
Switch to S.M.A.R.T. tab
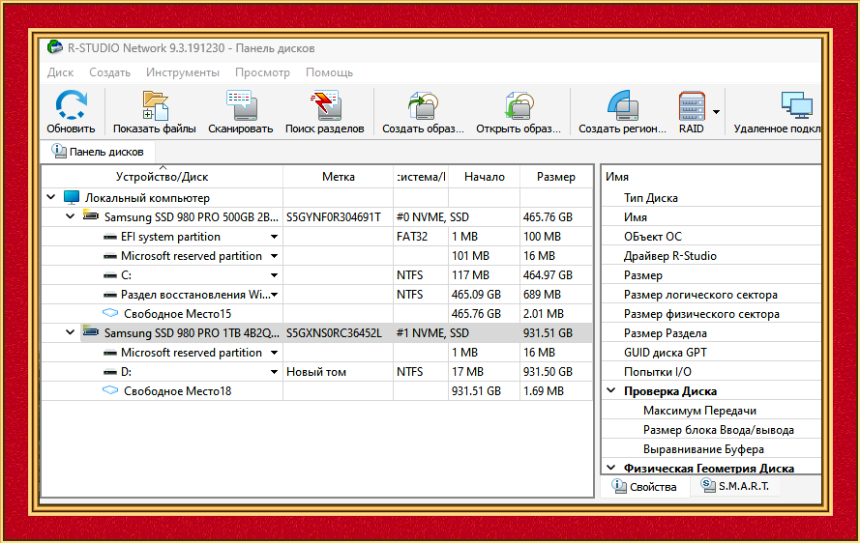(735, 486)
